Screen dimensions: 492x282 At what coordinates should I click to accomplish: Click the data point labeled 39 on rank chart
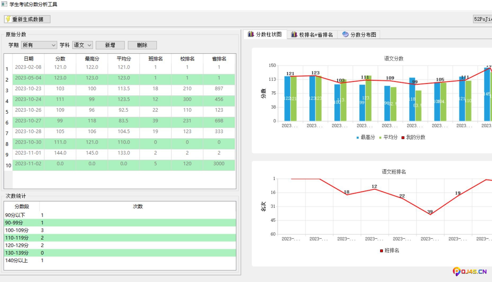pos(430,214)
